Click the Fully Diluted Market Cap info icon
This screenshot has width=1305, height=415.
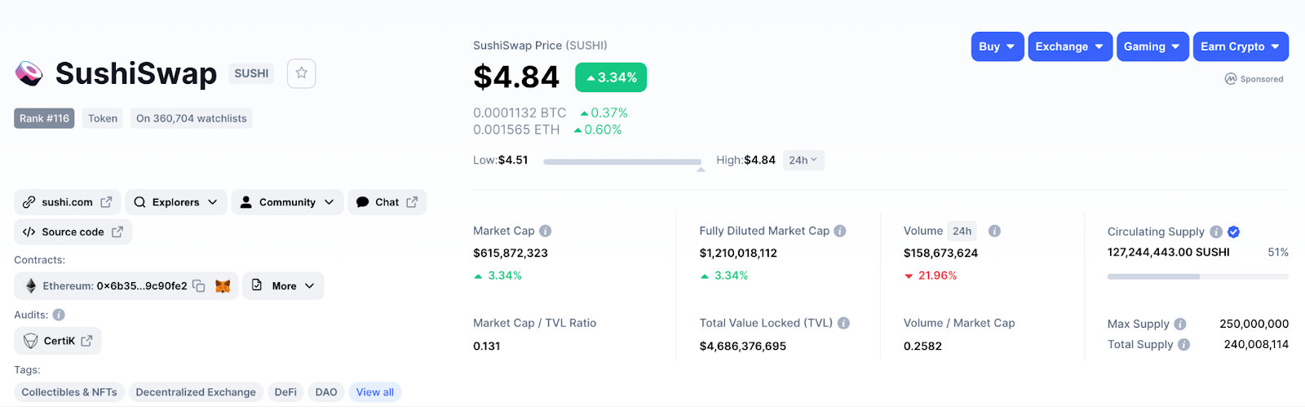pos(840,231)
